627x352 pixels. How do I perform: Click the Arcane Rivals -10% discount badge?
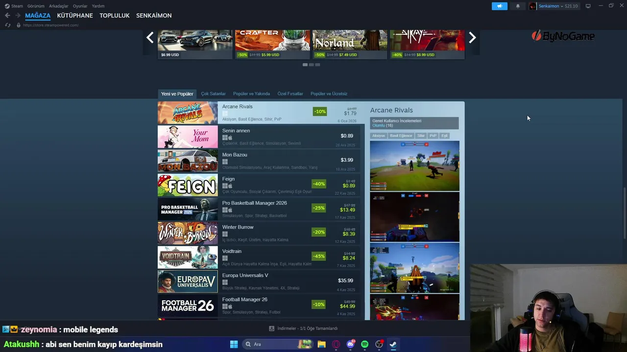pos(320,111)
